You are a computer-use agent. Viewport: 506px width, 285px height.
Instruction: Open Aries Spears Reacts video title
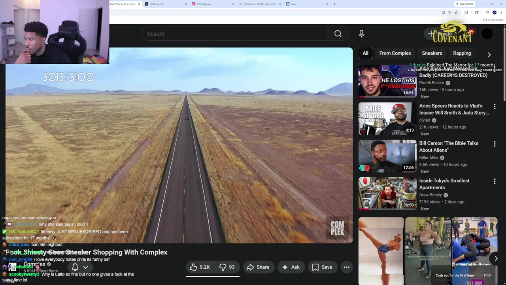[x=454, y=109]
